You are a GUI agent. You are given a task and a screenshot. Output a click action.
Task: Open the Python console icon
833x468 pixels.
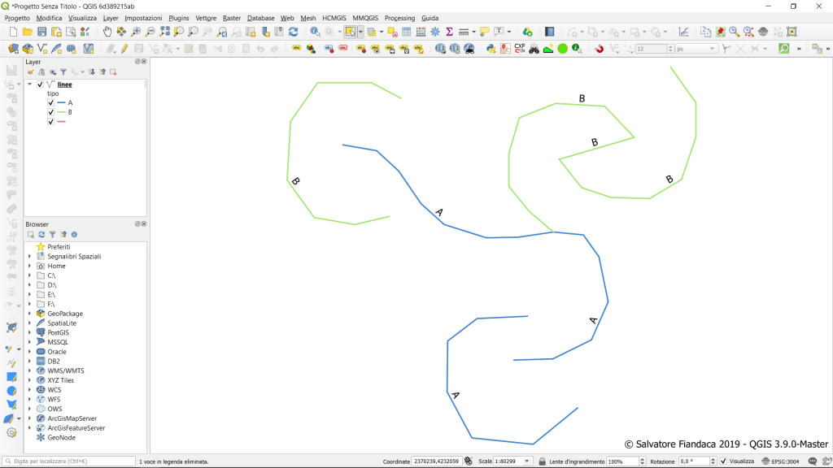[491, 49]
